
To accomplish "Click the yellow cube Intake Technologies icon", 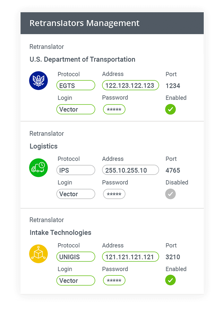I will [39, 254].
